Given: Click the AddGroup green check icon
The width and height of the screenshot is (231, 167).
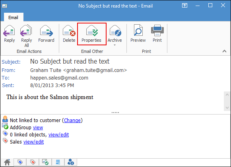Looking at the screenshot, I should (5, 126).
